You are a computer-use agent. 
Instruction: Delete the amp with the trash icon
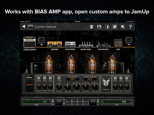point(91,27)
